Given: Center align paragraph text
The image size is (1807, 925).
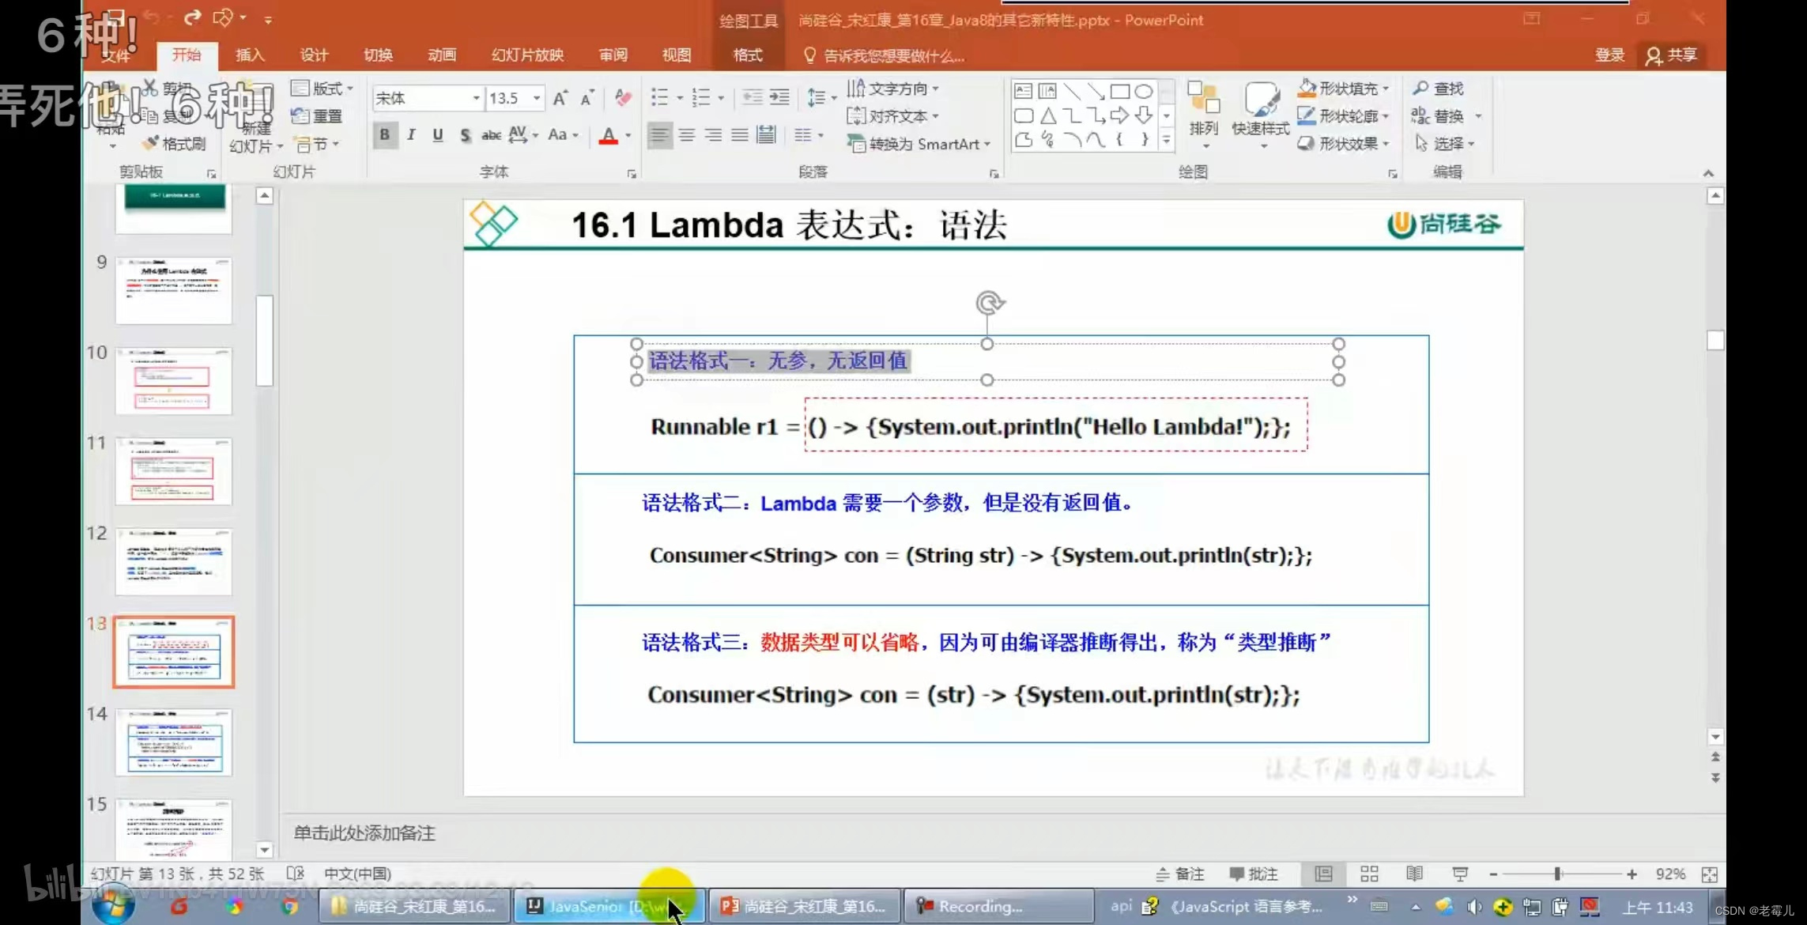Looking at the screenshot, I should click(x=686, y=135).
